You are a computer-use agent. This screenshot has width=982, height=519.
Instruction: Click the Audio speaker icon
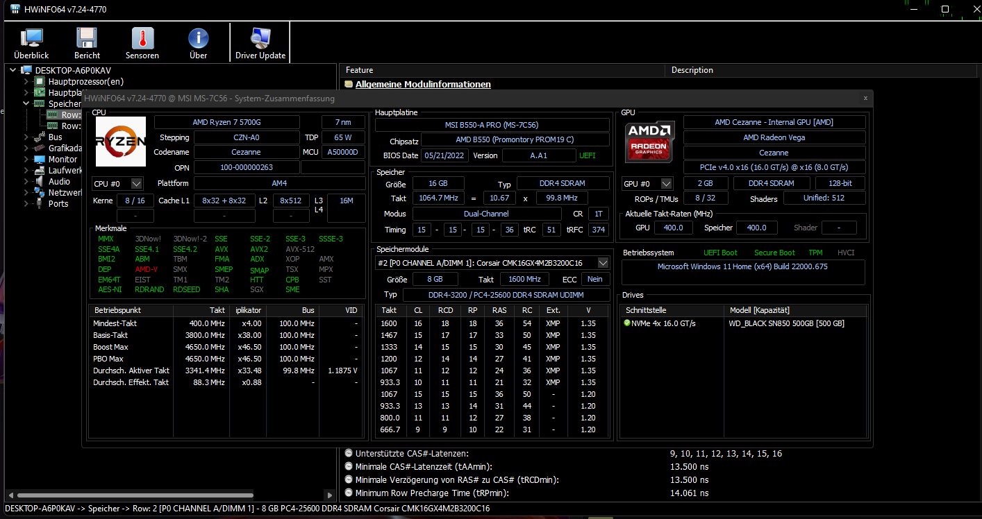tap(40, 181)
